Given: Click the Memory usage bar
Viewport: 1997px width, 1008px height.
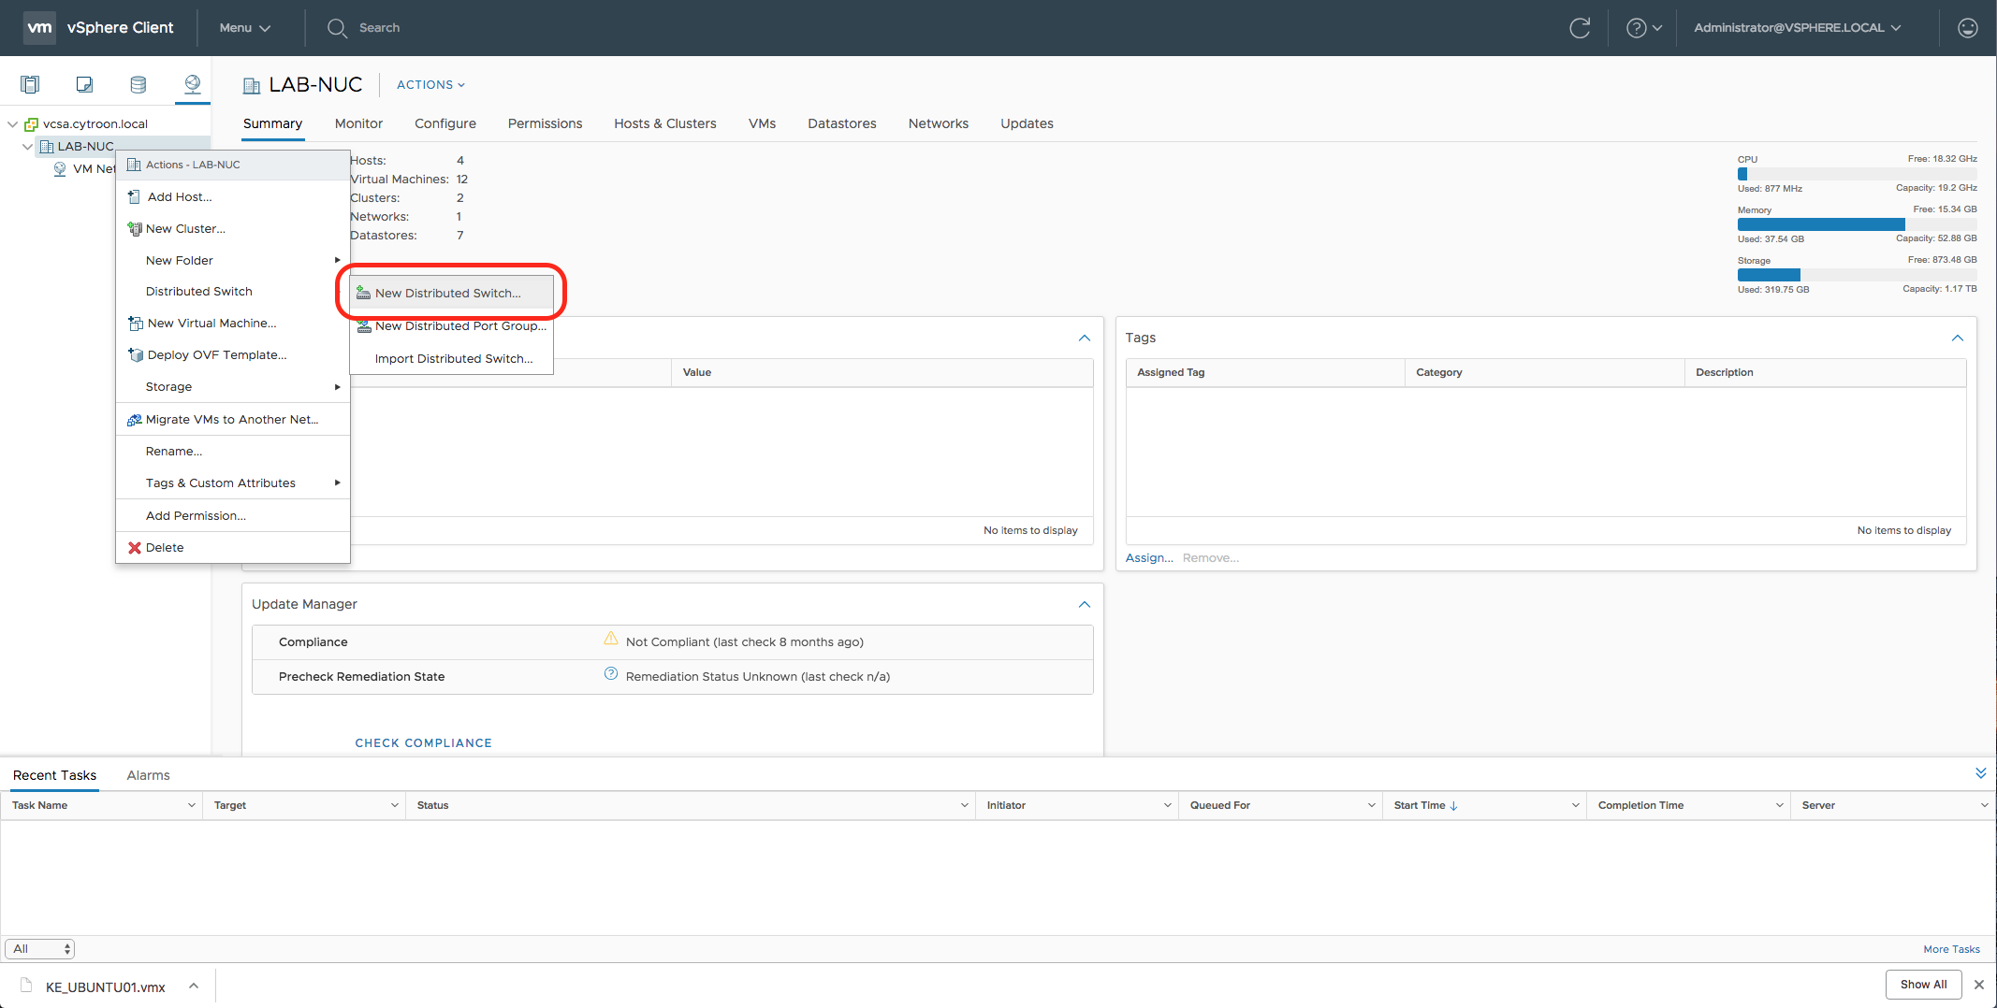Looking at the screenshot, I should tap(1857, 224).
